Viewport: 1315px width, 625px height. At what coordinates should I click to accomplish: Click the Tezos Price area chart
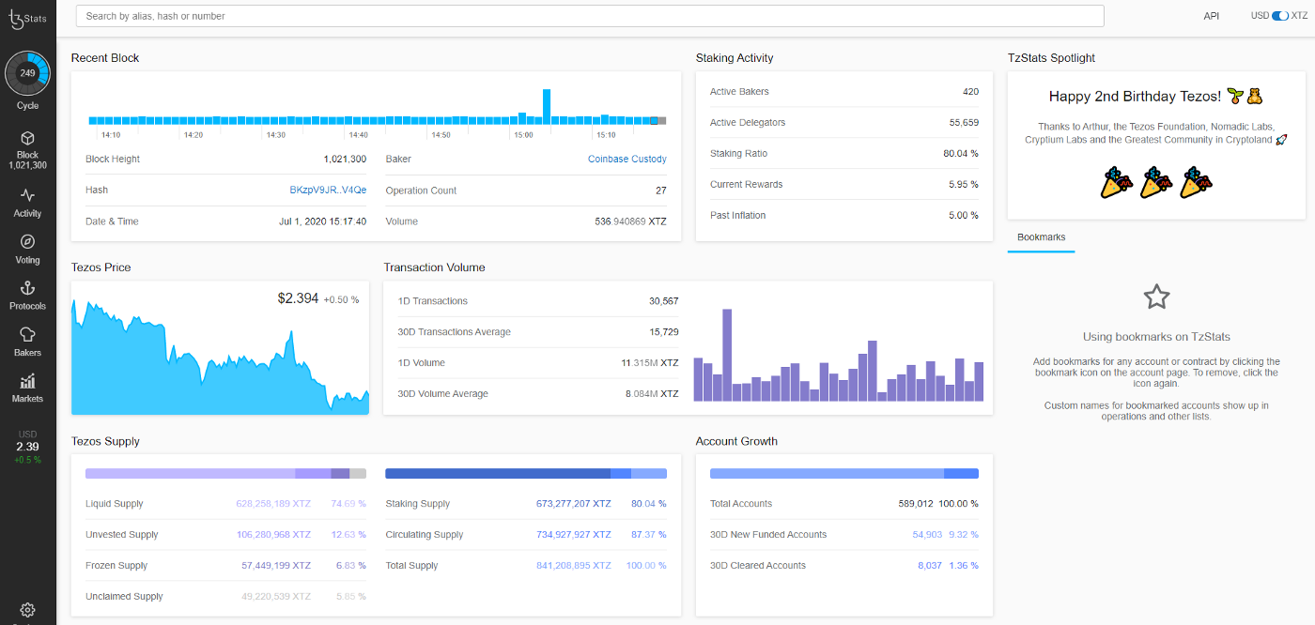click(x=220, y=357)
